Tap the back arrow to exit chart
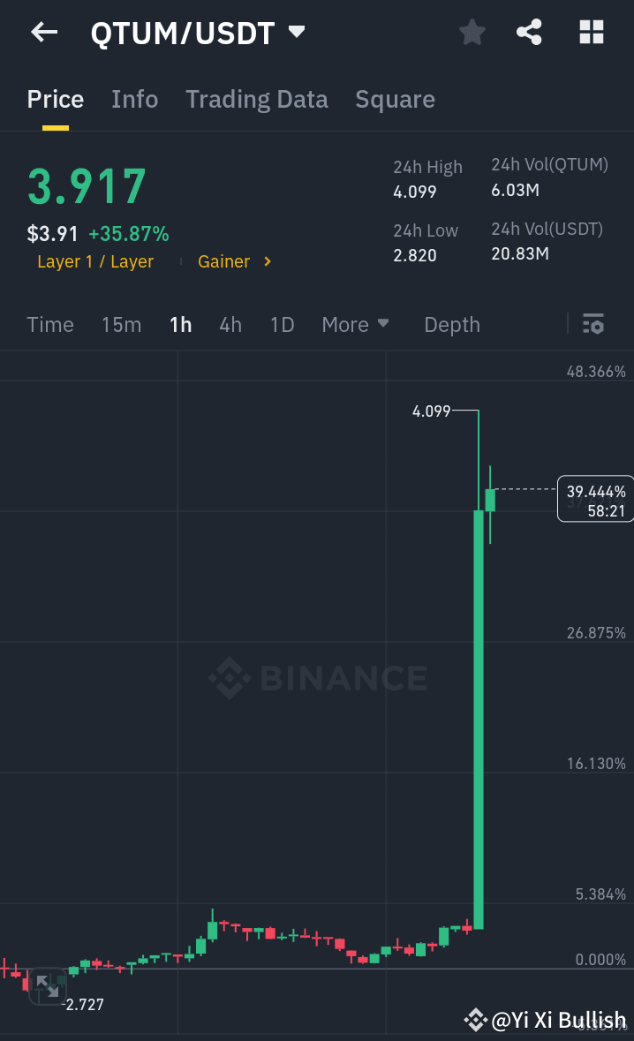Screen dimensions: 634x1041 [42, 32]
